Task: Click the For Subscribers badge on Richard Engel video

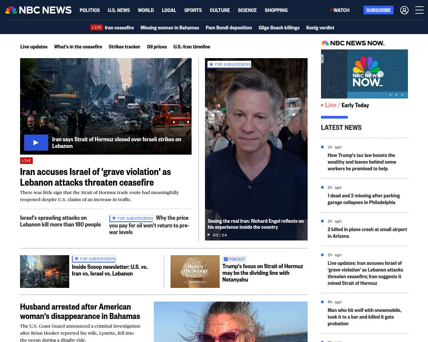Action: point(229,64)
